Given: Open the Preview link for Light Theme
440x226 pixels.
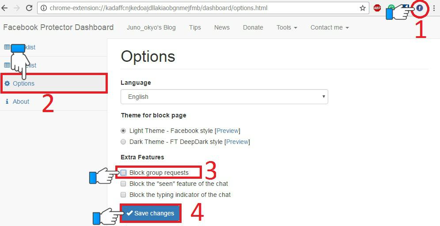Looking at the screenshot, I should click(x=228, y=131).
